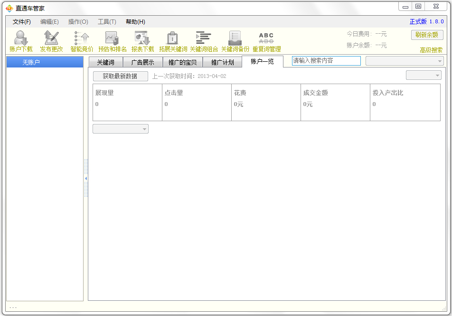Click the 成交金额 statistics cell
The height and width of the screenshot is (316, 452).
click(x=335, y=103)
